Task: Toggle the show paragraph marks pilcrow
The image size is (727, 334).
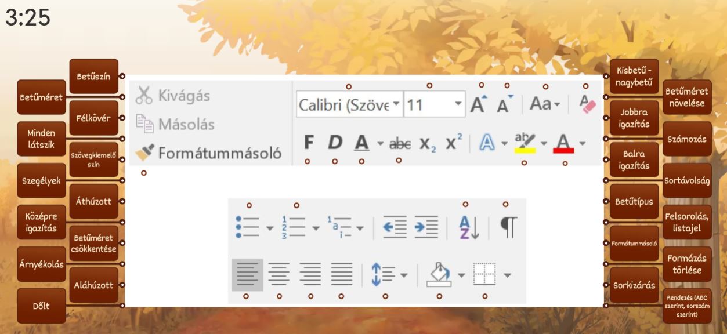Action: [508, 227]
